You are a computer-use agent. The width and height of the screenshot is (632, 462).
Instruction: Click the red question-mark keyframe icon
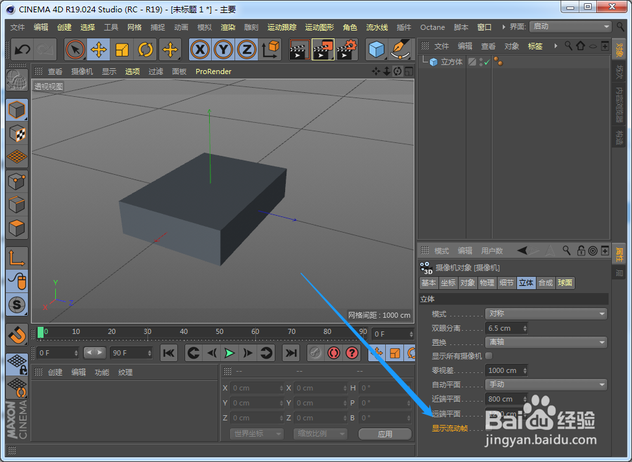click(352, 353)
